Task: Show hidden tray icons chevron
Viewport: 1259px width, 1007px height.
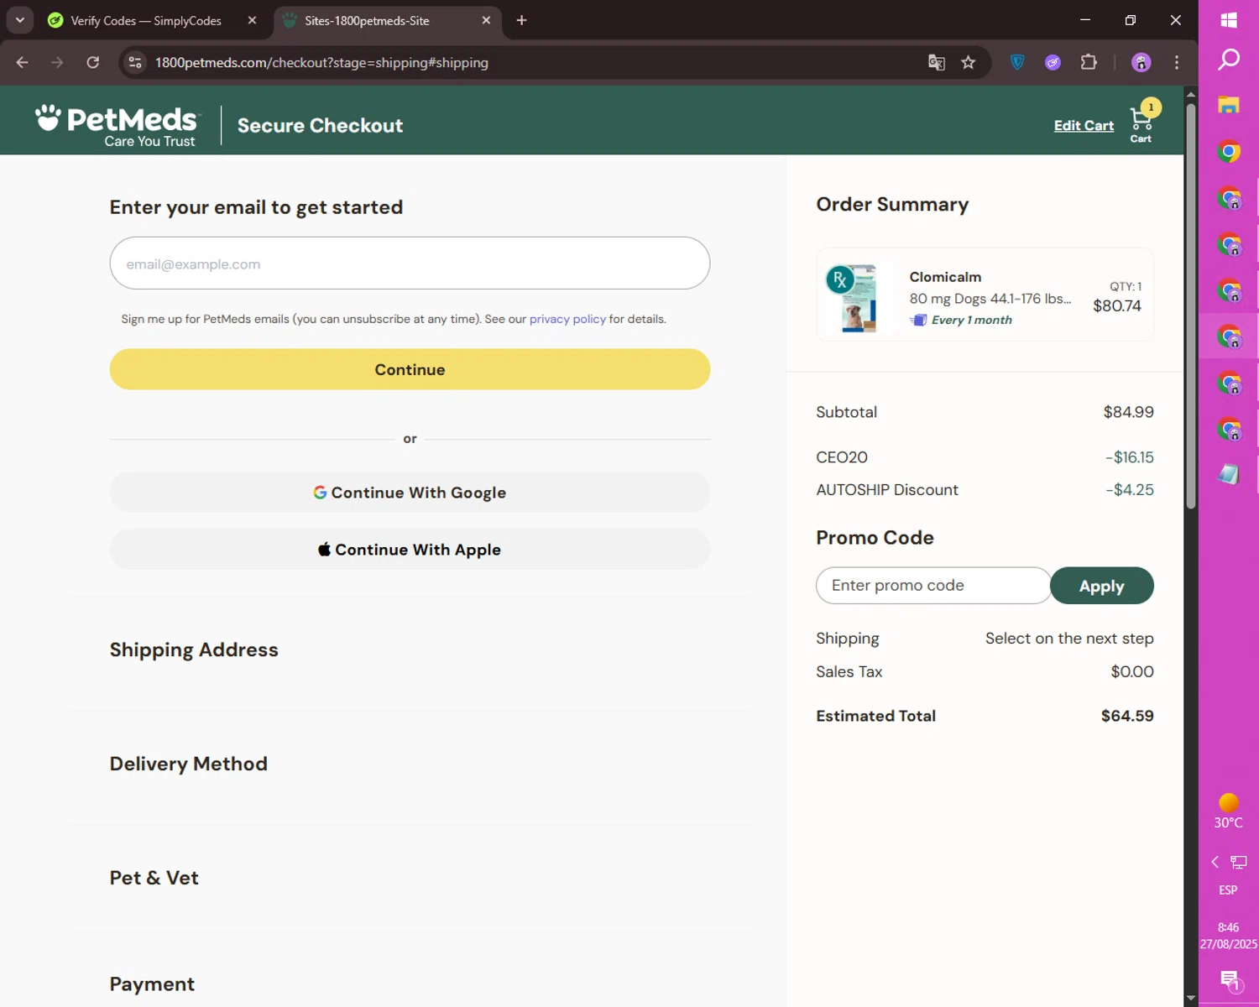Action: [1215, 862]
